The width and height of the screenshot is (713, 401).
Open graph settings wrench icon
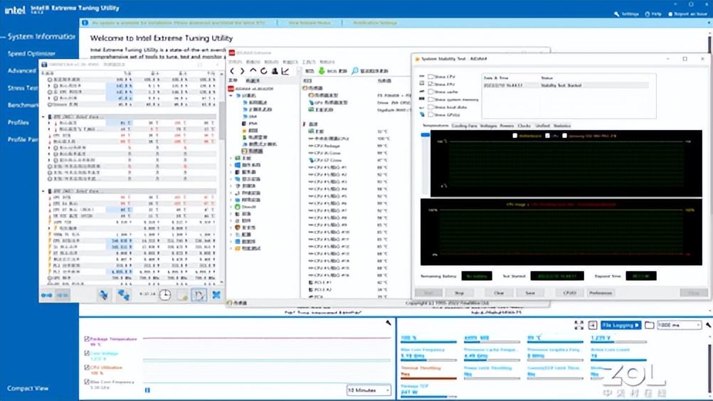click(x=389, y=323)
